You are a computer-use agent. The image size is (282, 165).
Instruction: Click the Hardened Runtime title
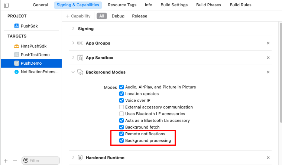coord(105,158)
